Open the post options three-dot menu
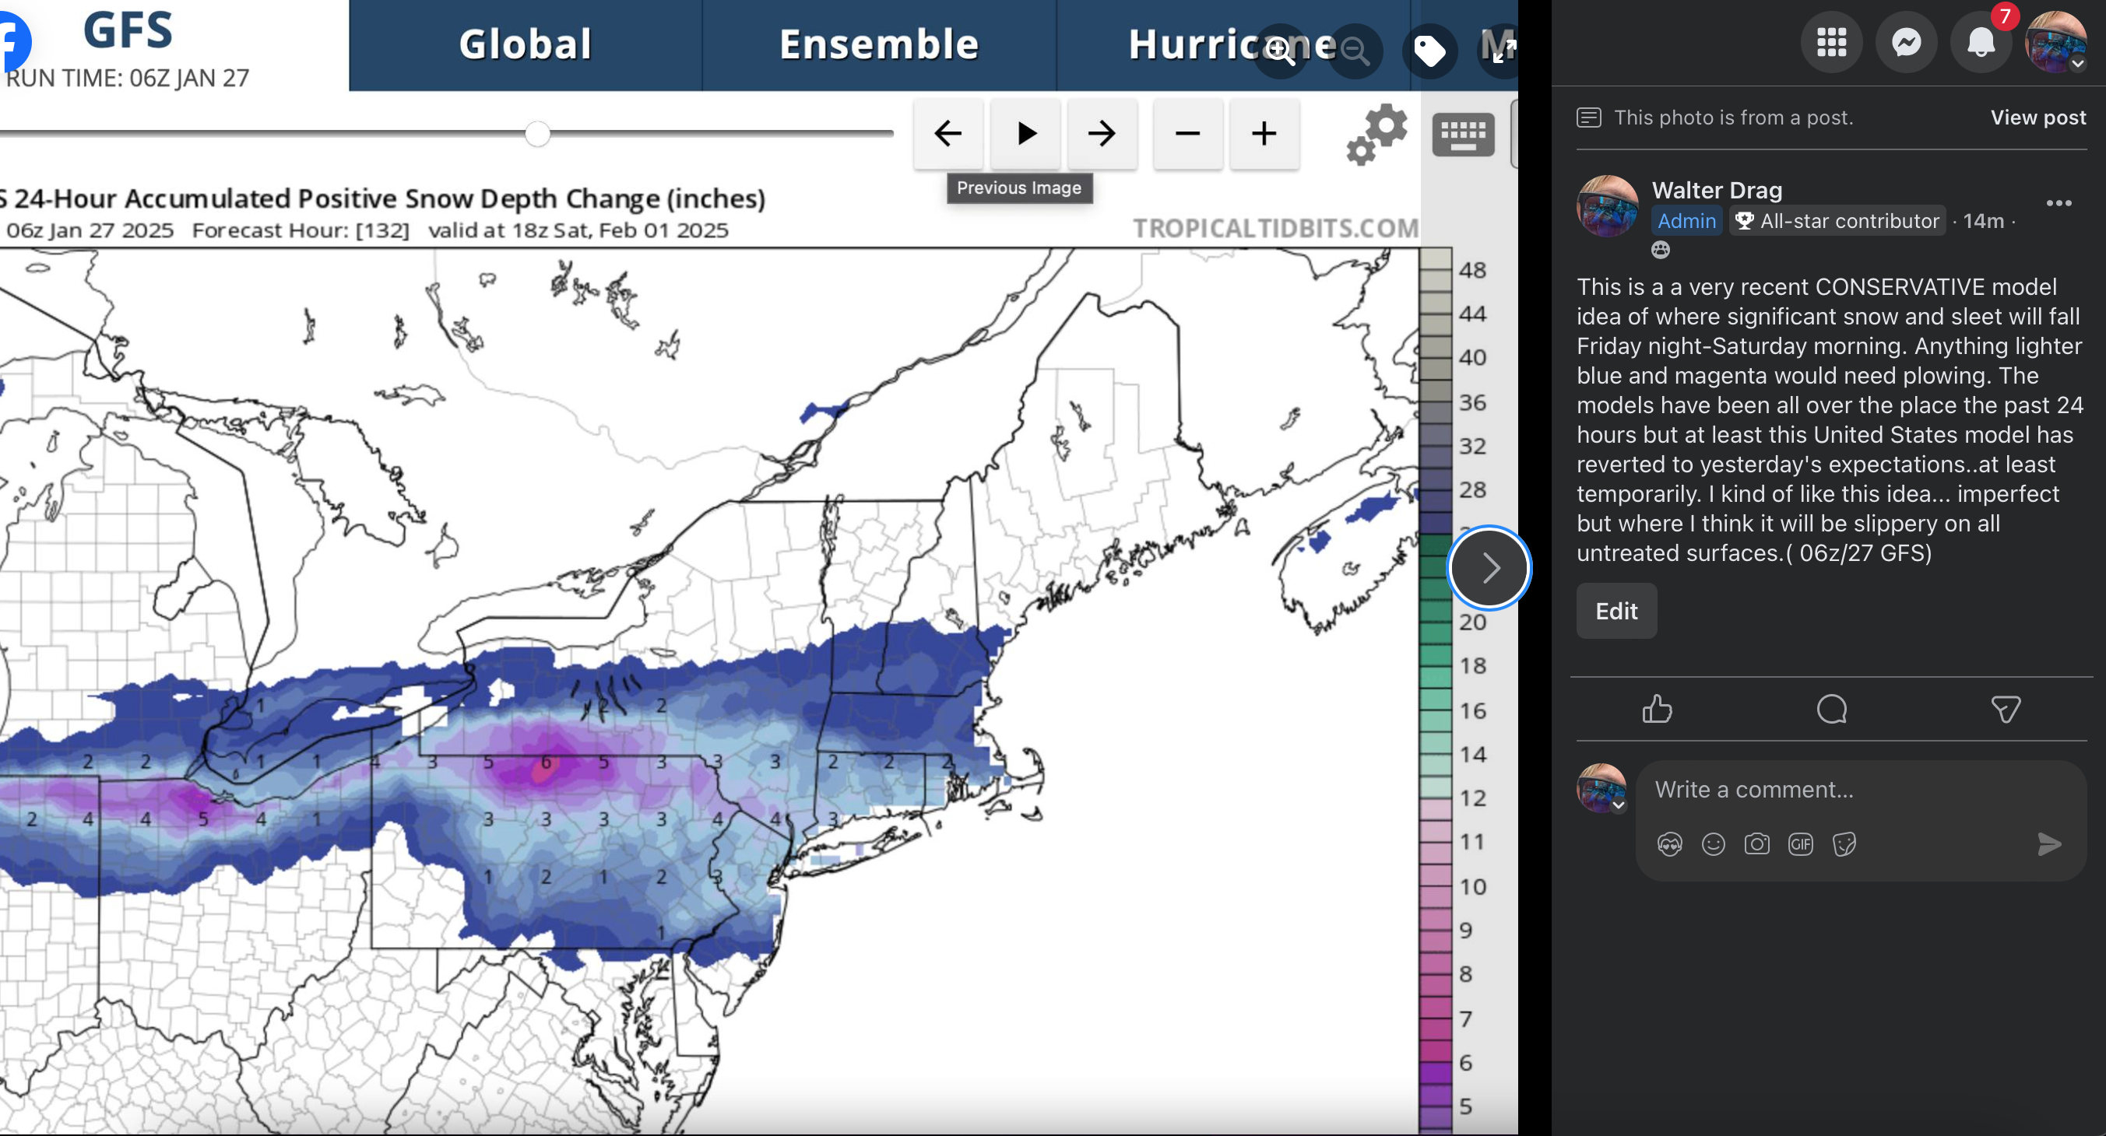 pos(2059,204)
